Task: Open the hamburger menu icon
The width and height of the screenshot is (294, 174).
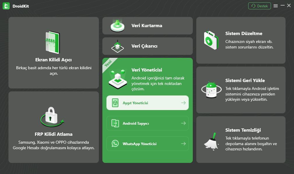Action: point(276,6)
